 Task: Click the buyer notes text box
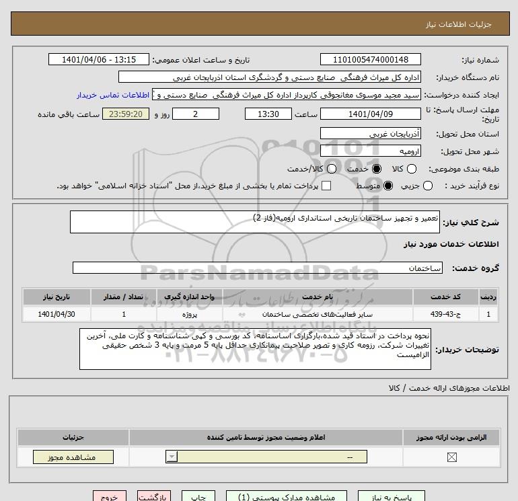tap(255, 349)
